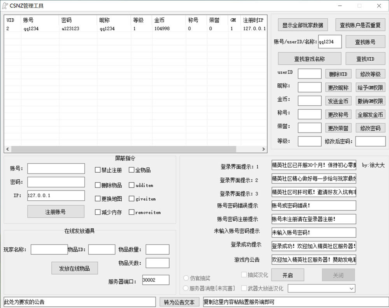Click the 注册时IP column header
This screenshot has height=308, width=389.
tap(253, 20)
